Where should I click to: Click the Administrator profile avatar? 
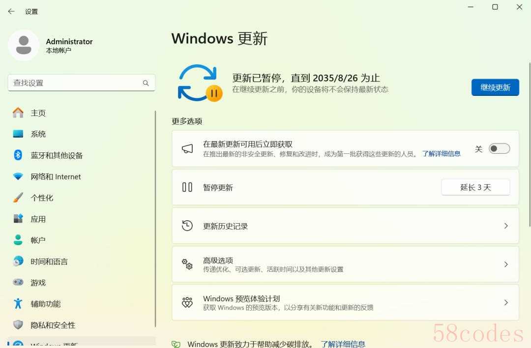(24, 45)
